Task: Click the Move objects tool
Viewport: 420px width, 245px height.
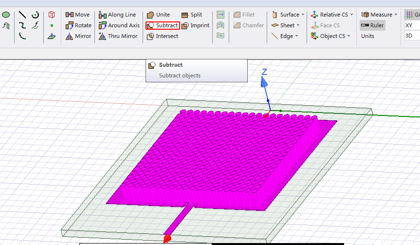Action: pyautogui.click(x=78, y=15)
